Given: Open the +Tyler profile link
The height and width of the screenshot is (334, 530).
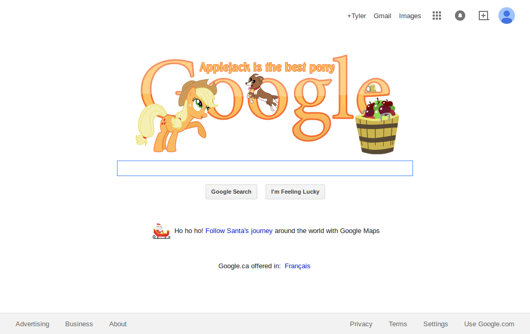Looking at the screenshot, I should coord(356,16).
